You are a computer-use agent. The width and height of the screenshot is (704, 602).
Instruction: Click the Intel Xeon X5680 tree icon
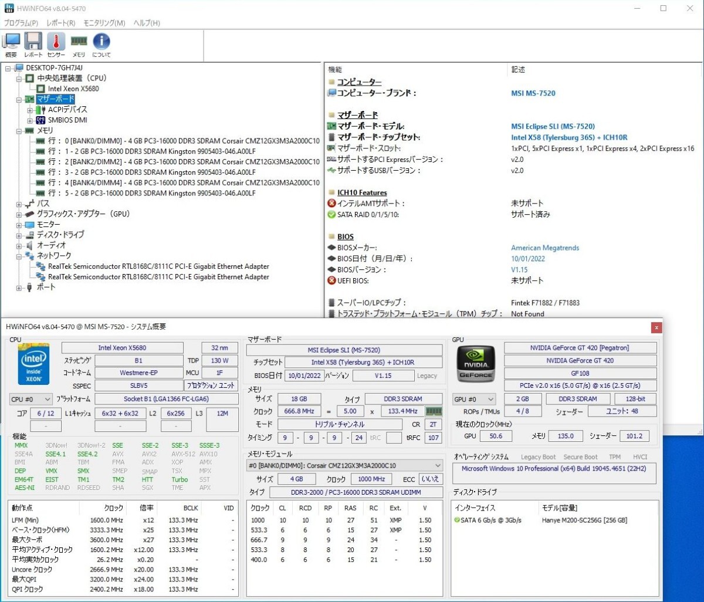coord(40,89)
